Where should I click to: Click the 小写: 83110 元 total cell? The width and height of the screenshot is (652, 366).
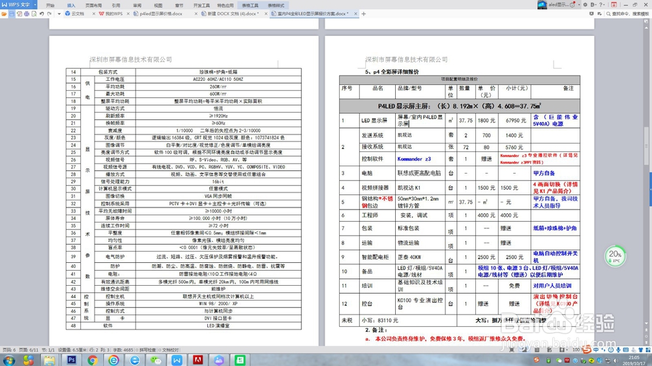tap(408, 320)
